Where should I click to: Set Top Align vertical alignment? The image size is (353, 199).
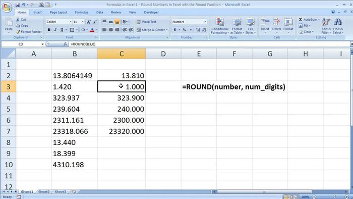point(104,22)
